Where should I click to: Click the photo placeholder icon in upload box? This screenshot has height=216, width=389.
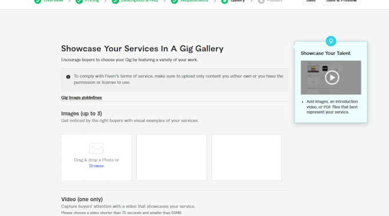click(x=96, y=148)
